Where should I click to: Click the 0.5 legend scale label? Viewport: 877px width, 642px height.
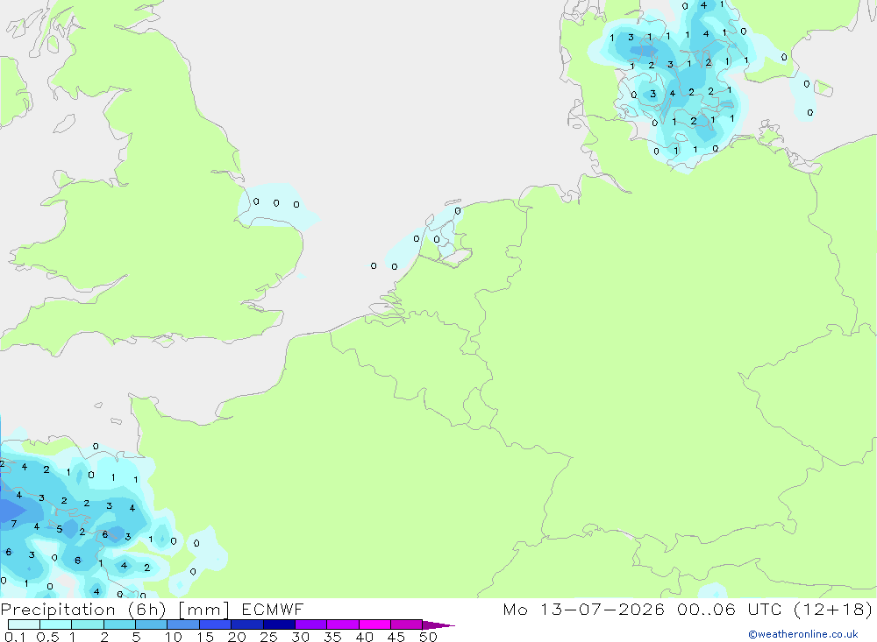pos(47,637)
